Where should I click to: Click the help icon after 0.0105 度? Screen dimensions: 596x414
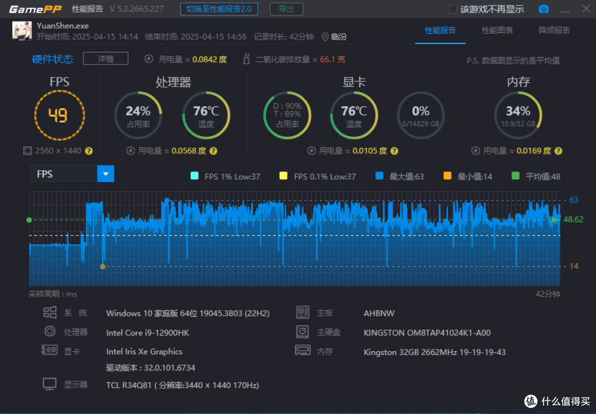click(394, 151)
